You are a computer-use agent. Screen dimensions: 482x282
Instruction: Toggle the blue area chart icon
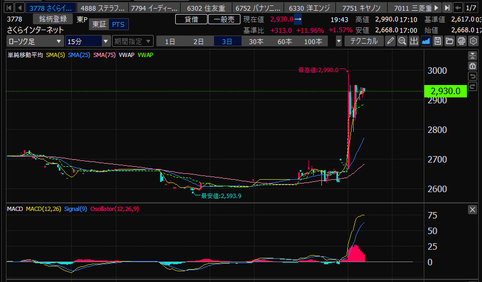[x=426, y=41]
